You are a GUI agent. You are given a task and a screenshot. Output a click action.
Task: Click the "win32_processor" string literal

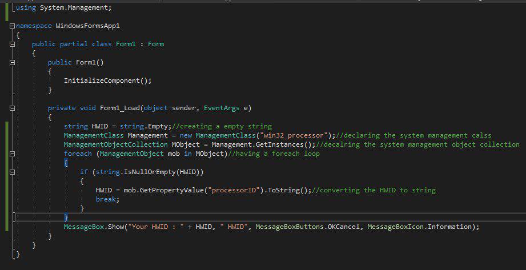tap(295, 135)
